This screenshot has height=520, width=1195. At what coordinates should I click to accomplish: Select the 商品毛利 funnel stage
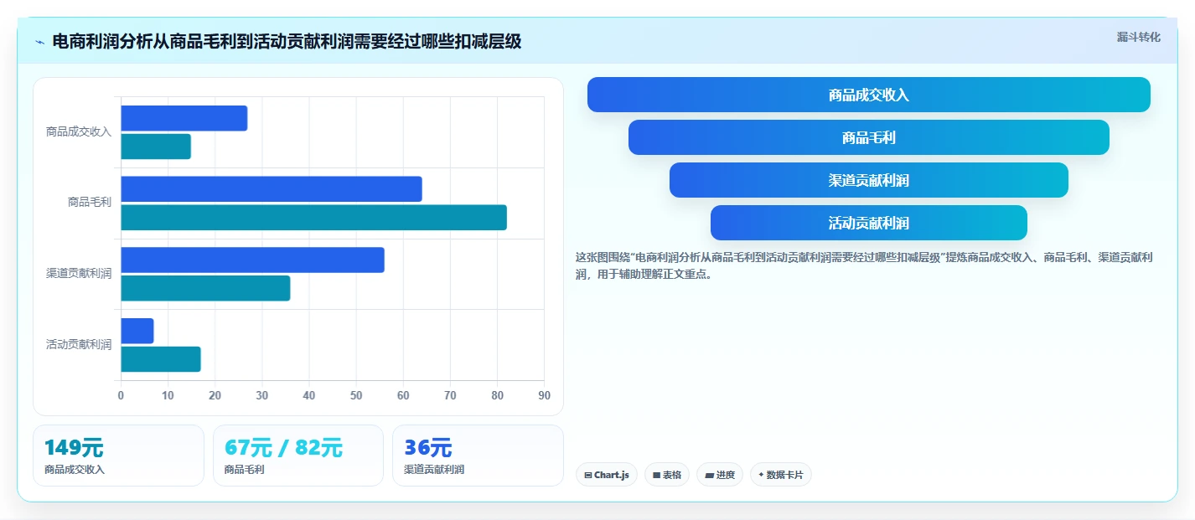coord(869,137)
